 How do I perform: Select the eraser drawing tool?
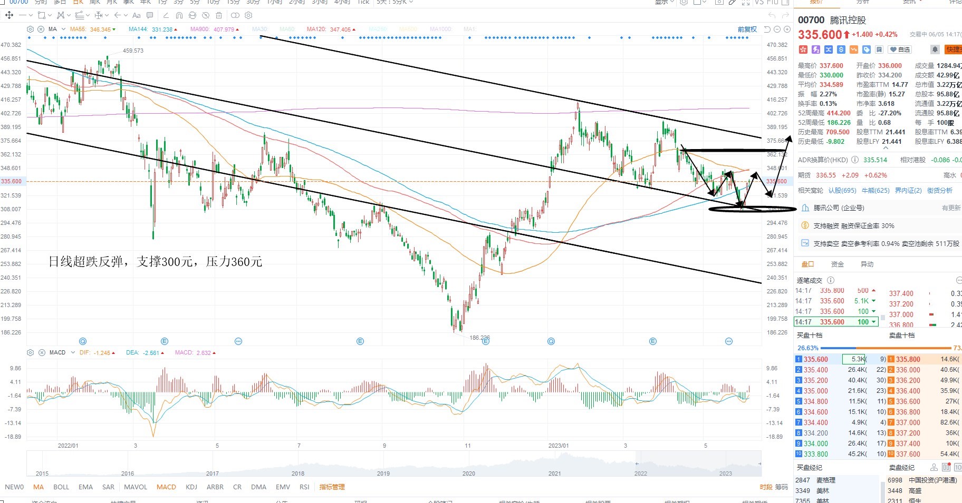coord(166,15)
